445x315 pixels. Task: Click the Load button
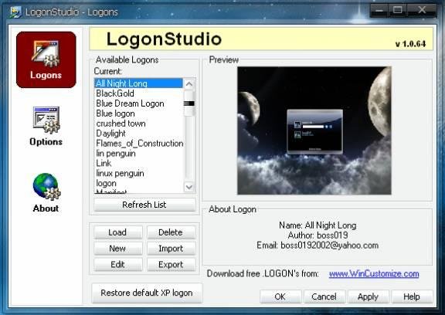(x=117, y=232)
